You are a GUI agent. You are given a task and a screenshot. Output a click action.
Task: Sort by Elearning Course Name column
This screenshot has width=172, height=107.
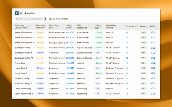click(x=29, y=26)
